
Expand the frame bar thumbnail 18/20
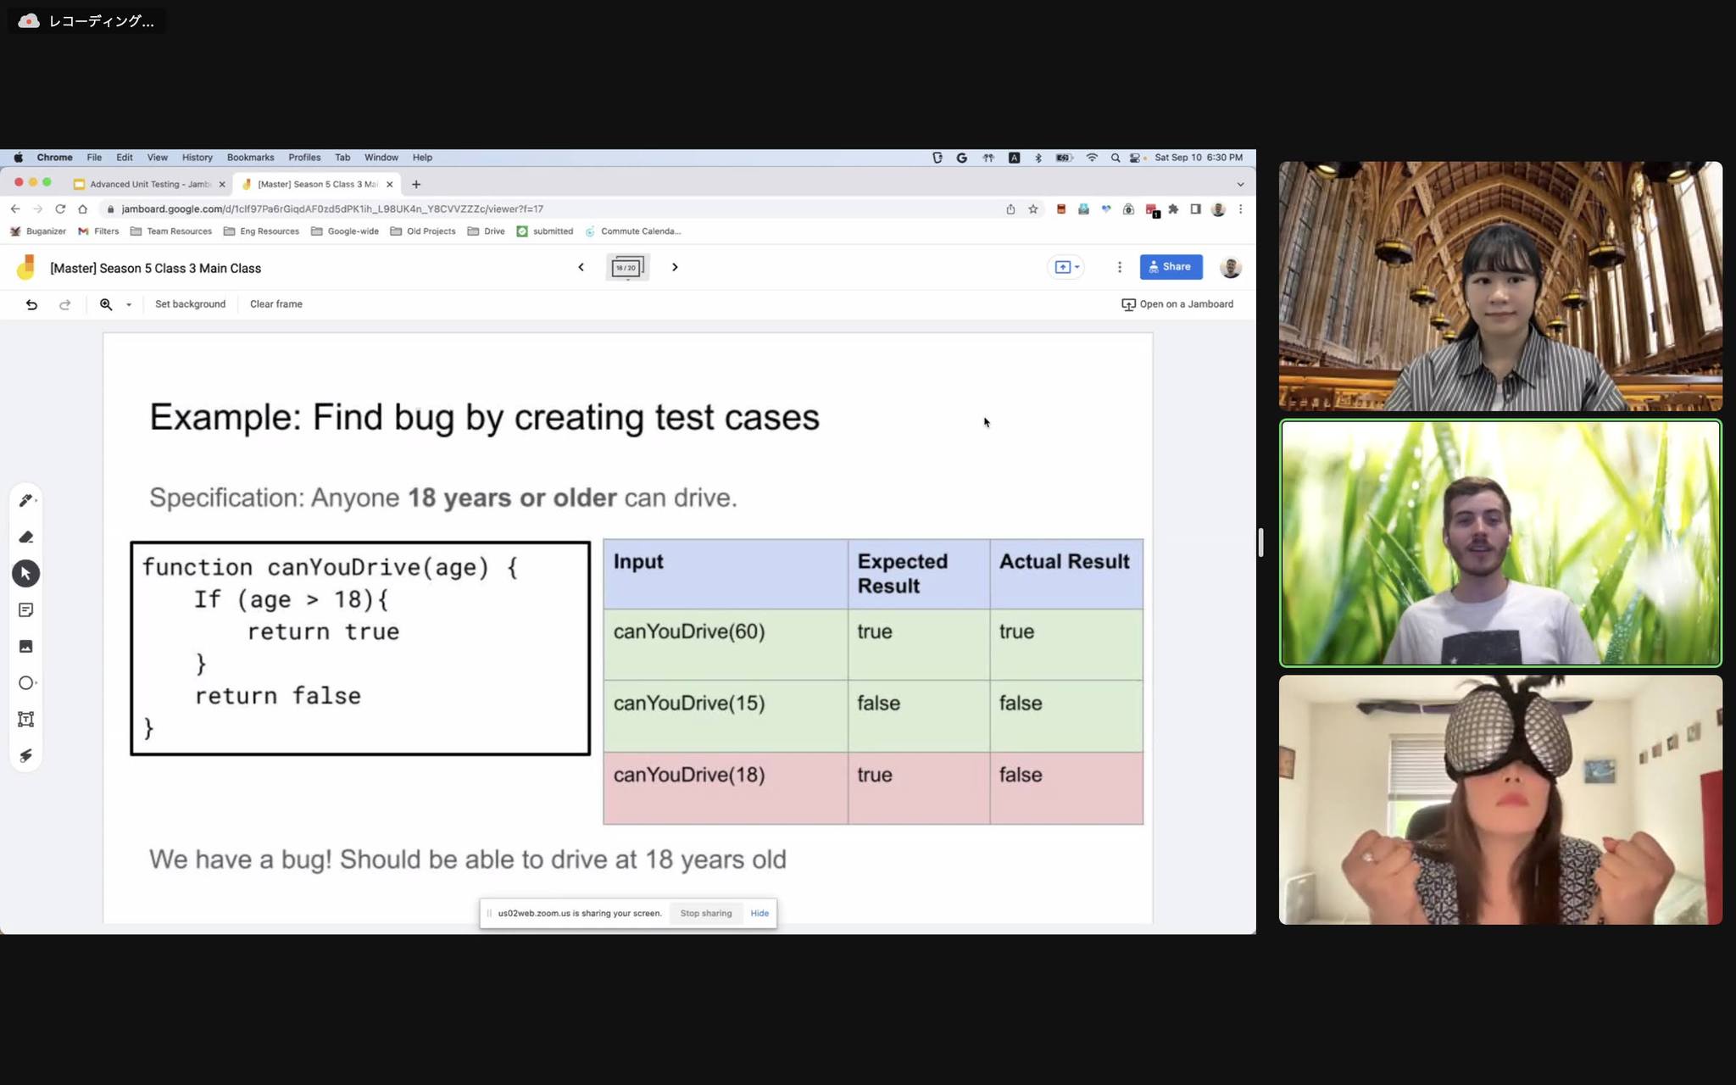click(627, 268)
